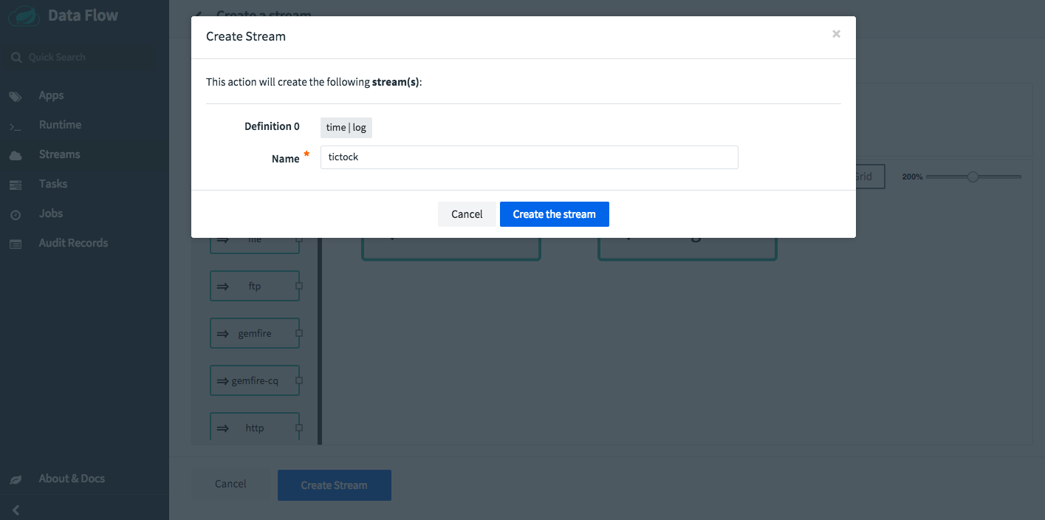Screen dimensions: 1045x520
Task: Click the Runtime terminal icon
Action: point(16,126)
